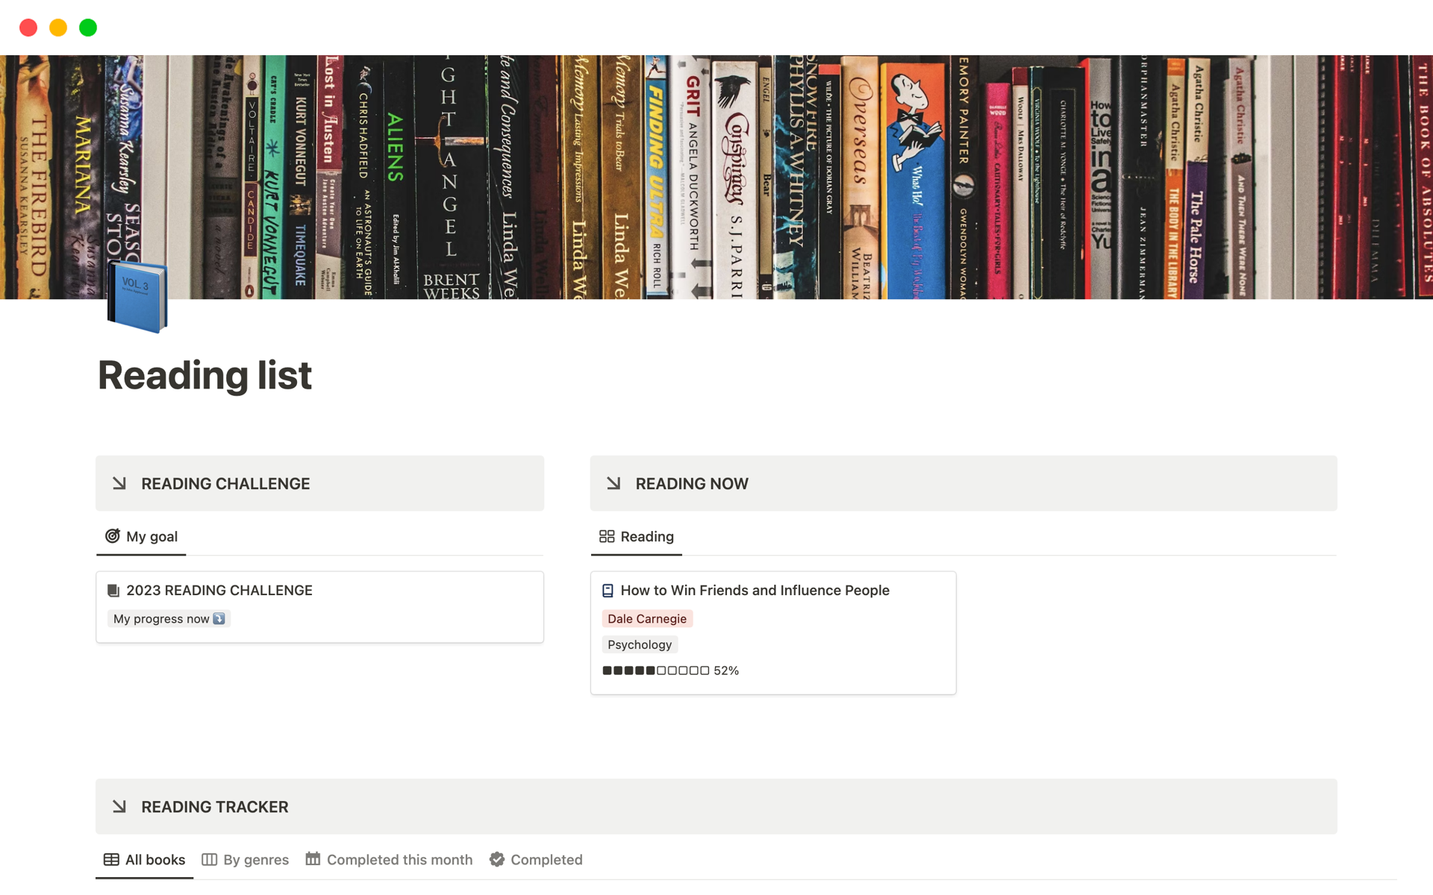
Task: Show the Completed books tab
Action: pos(546,859)
